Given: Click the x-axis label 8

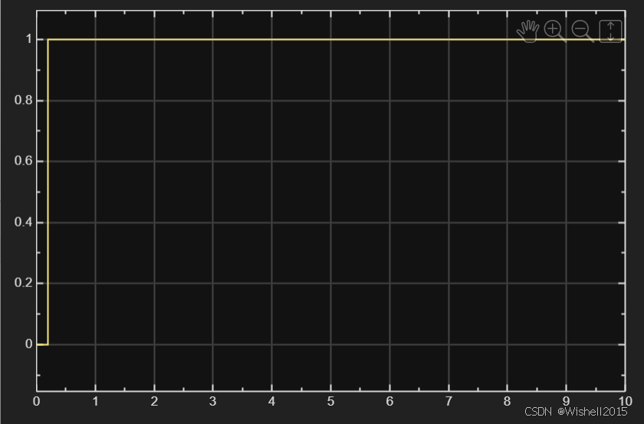Looking at the screenshot, I should 508,401.
